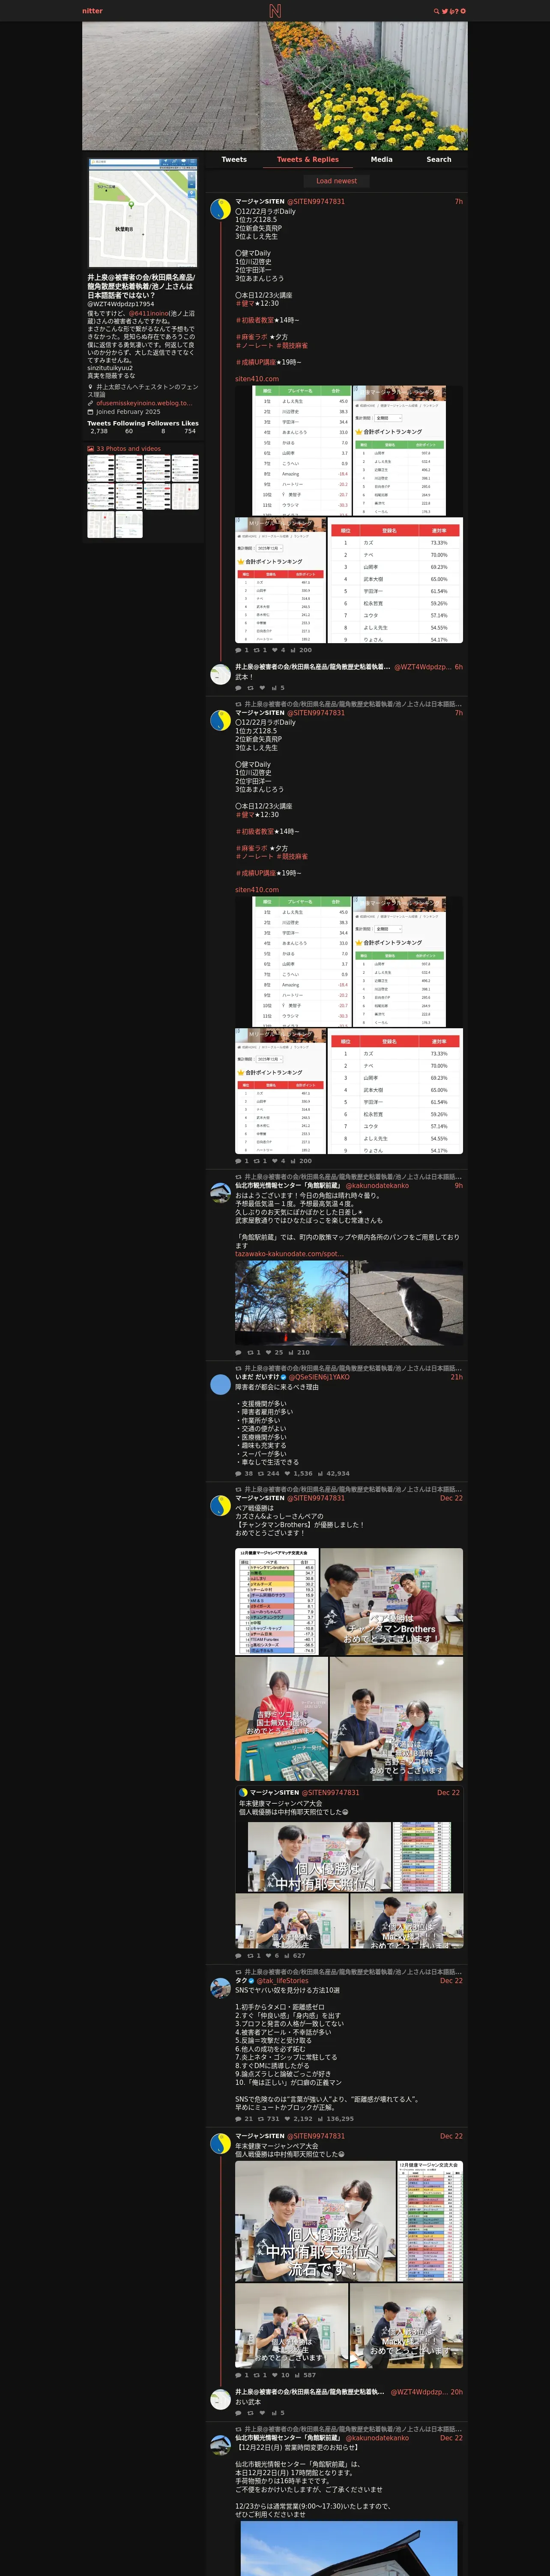This screenshot has width=550, height=2576.
Task: Click the views icon showing 627
Action: click(287, 1955)
